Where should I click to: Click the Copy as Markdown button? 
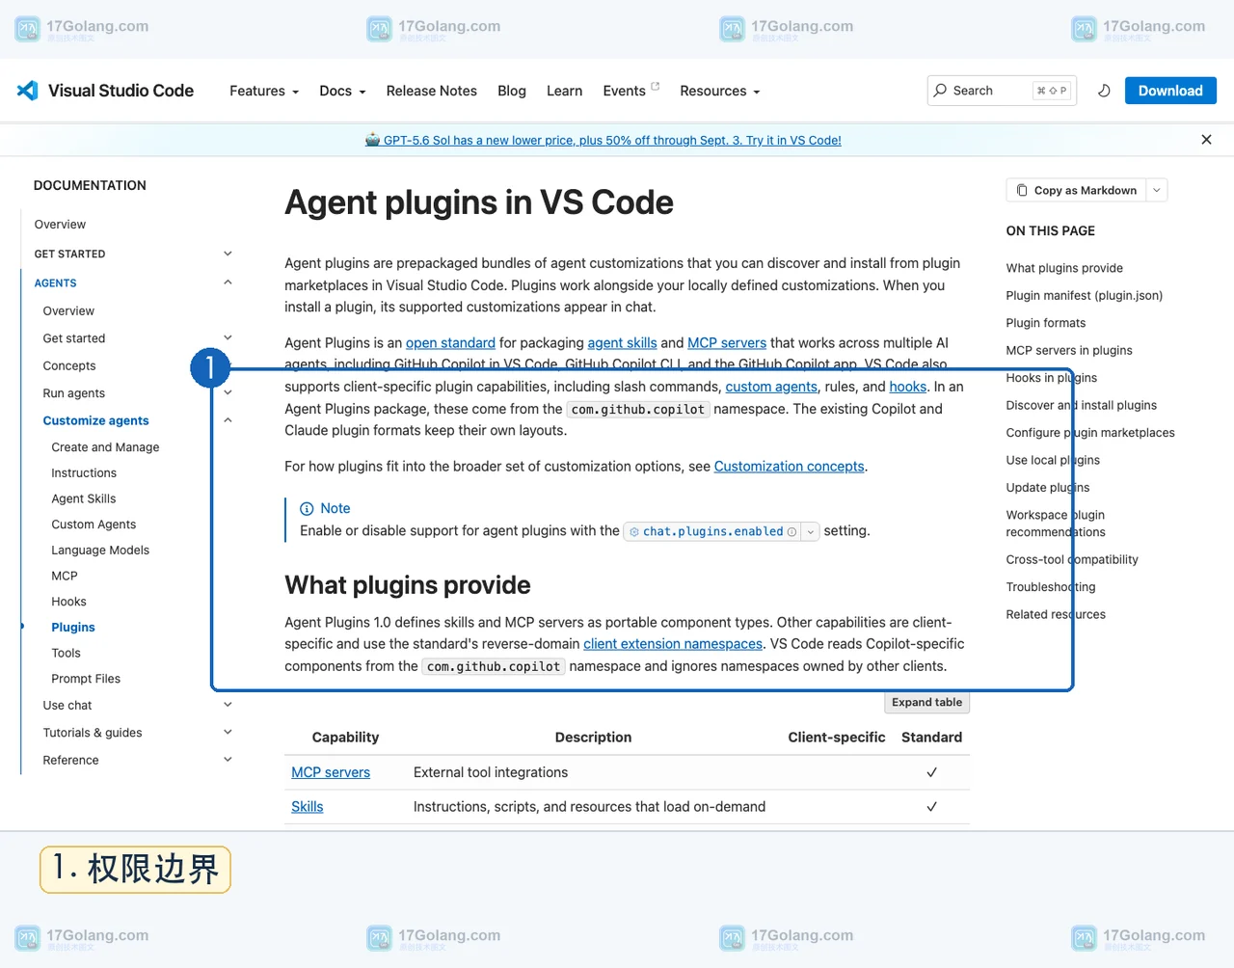[1077, 190]
